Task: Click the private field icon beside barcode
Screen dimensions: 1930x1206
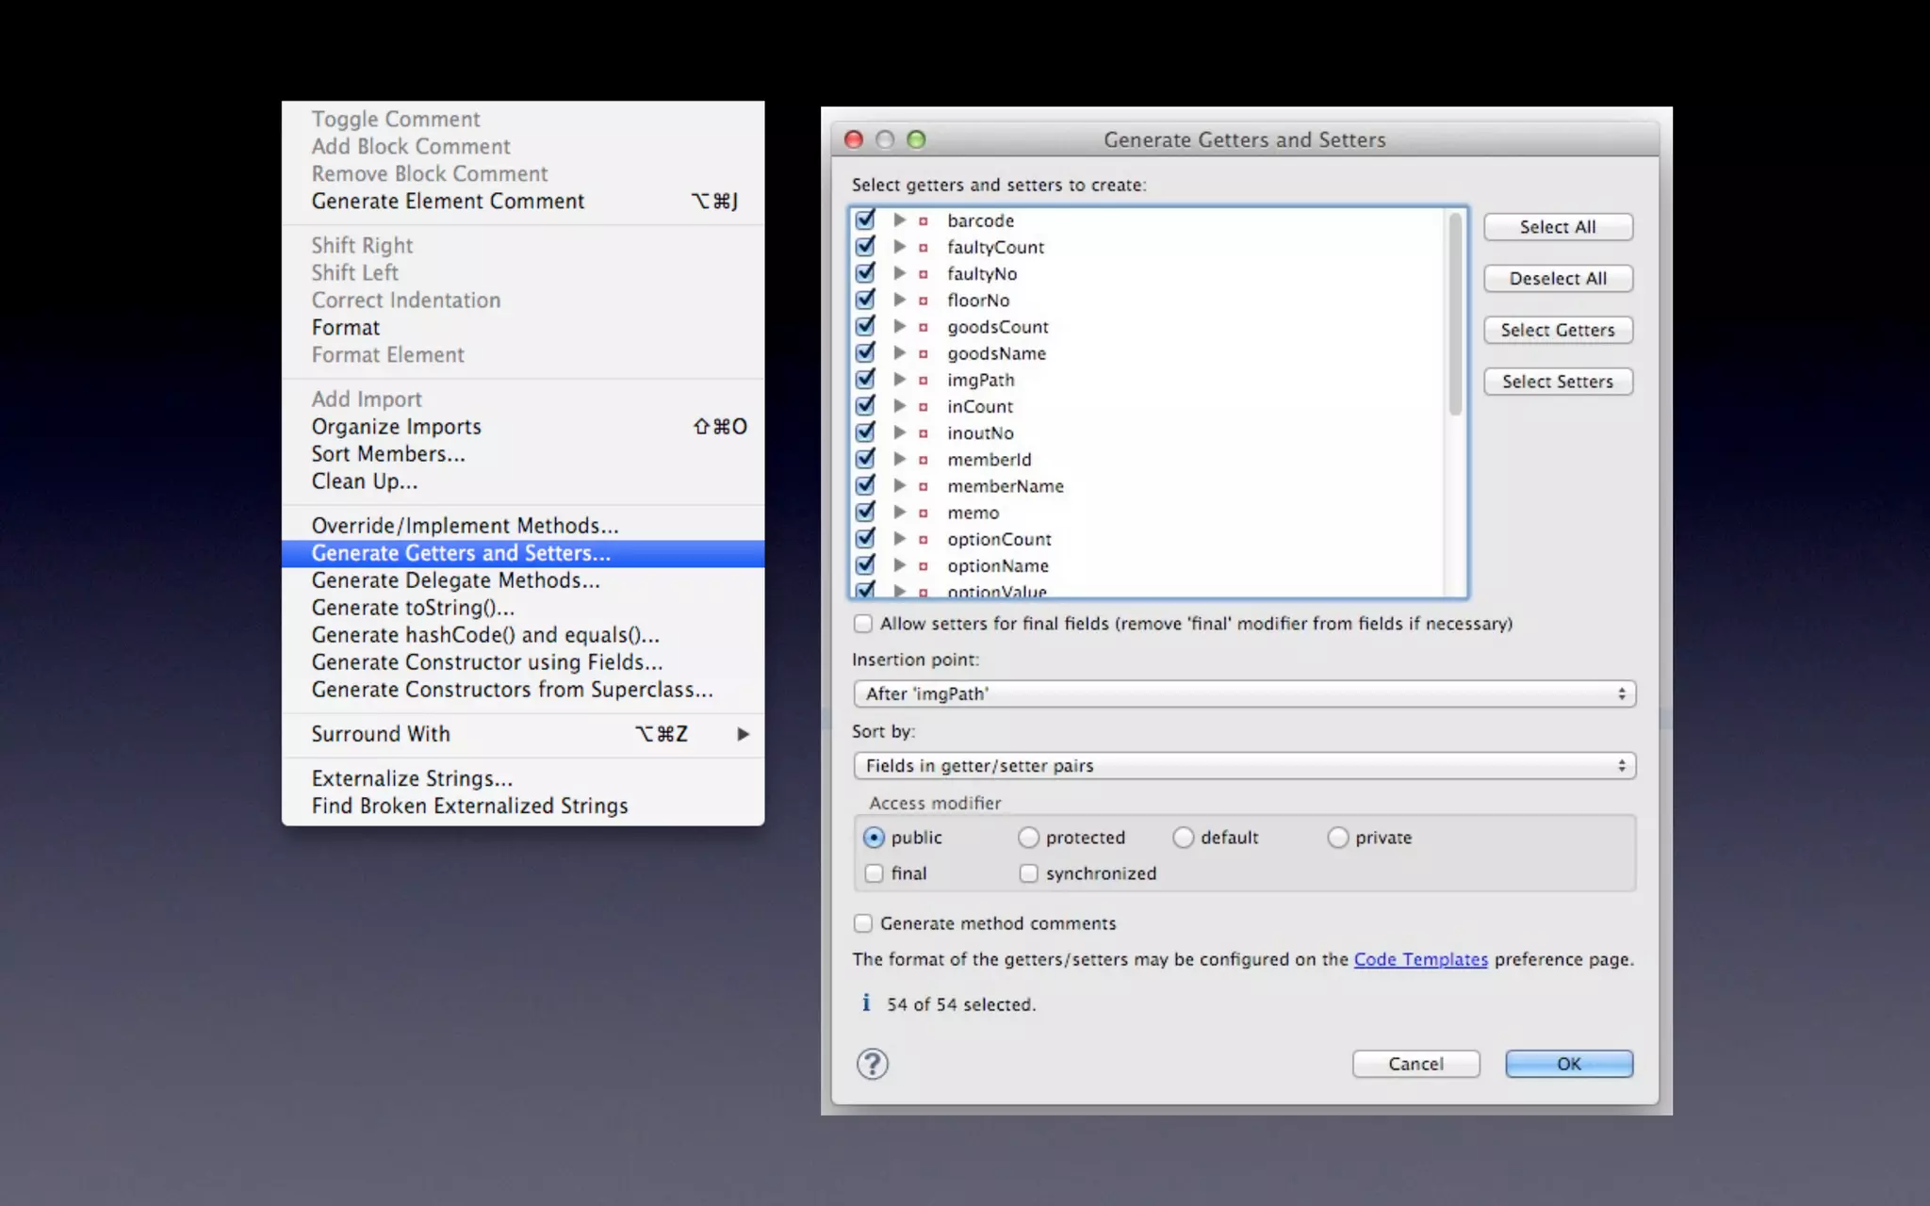Action: (x=924, y=221)
